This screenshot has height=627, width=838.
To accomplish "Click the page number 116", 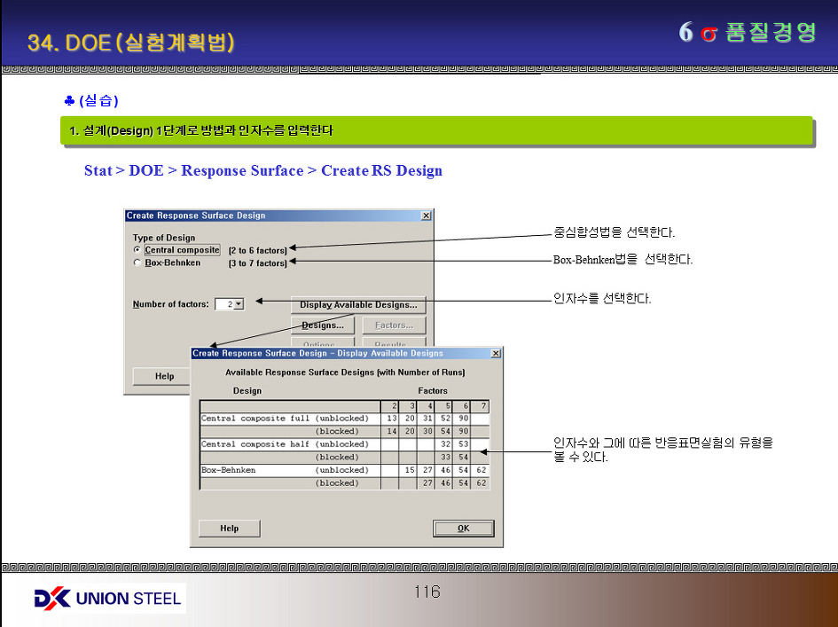I will (x=427, y=592).
